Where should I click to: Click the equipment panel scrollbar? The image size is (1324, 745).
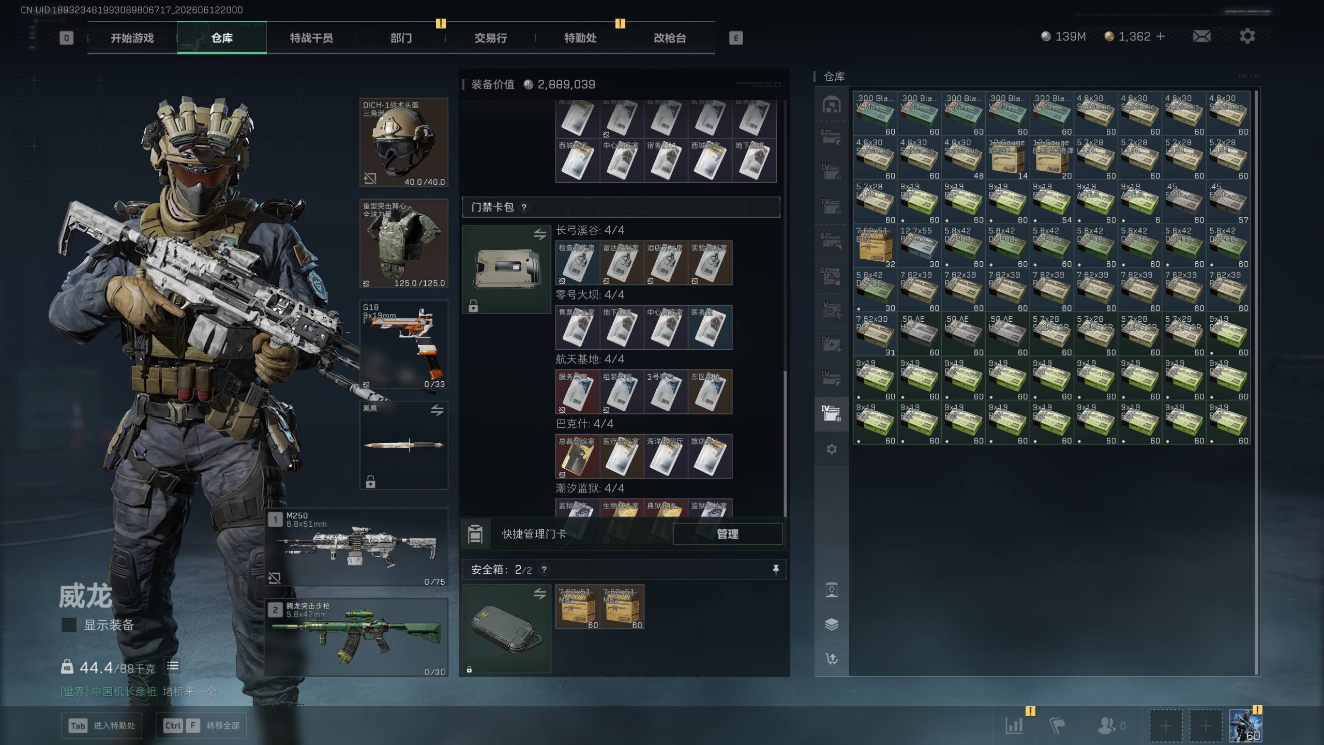[785, 443]
